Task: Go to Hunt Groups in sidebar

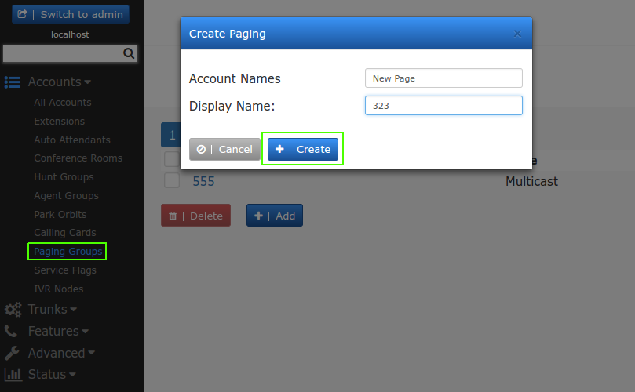Action: (63, 177)
